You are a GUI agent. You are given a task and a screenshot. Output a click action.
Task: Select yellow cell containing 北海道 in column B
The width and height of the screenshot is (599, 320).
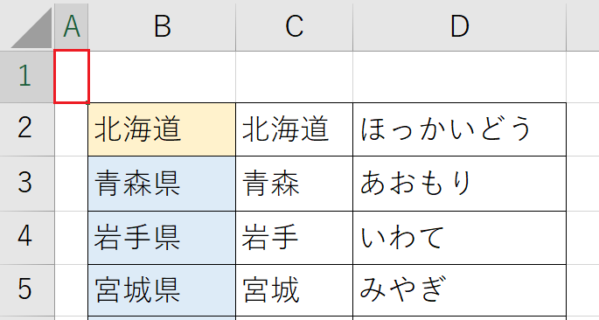[162, 129]
